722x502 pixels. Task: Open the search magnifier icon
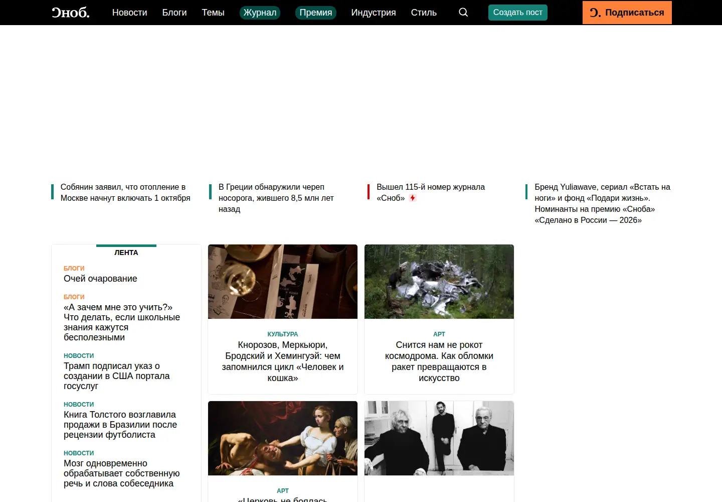pyautogui.click(x=463, y=13)
